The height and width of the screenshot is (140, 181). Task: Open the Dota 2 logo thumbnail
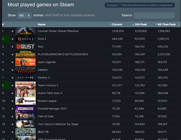pyautogui.click(x=26, y=39)
